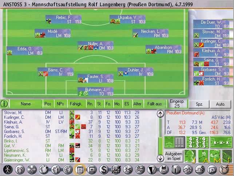Select Klejhuis, A. card on the bench
The image size is (234, 176).
211,52
